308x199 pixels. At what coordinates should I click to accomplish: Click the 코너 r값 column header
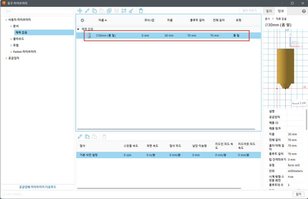pyautogui.click(x=149, y=20)
